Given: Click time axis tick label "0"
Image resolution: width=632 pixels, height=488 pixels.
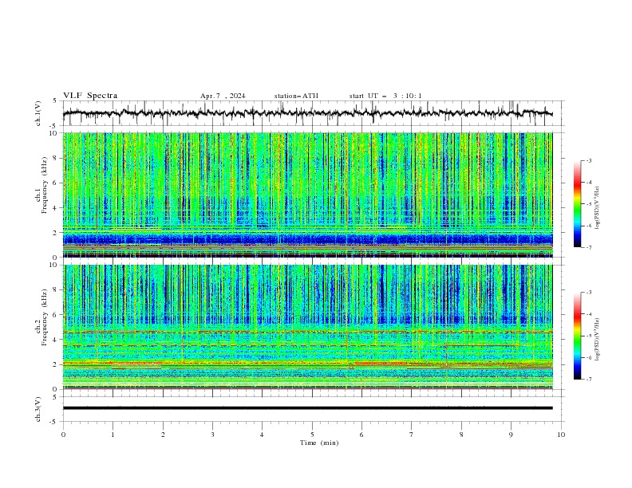Looking at the screenshot, I should [x=63, y=435].
